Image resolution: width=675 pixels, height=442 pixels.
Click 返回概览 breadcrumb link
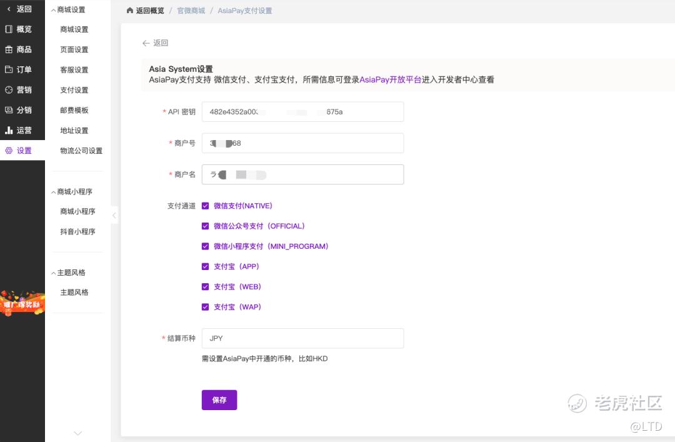click(150, 11)
